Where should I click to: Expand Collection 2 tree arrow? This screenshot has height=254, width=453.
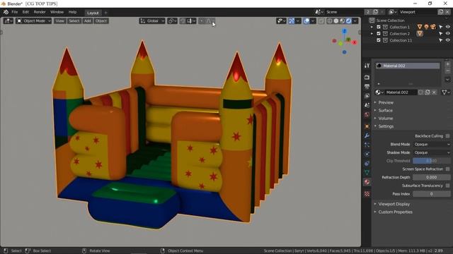pyautogui.click(x=372, y=34)
